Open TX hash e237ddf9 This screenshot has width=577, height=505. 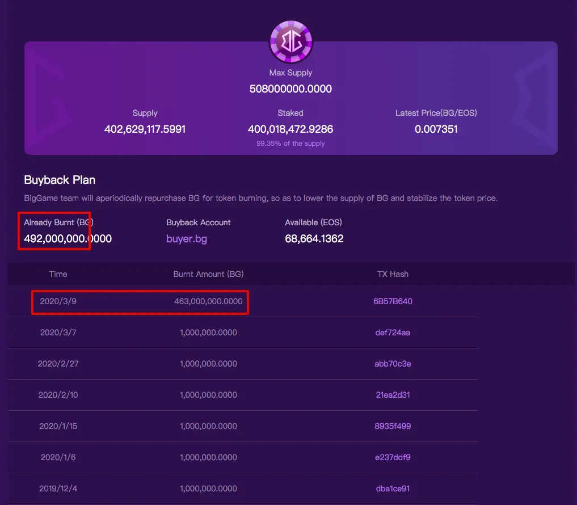(x=393, y=457)
